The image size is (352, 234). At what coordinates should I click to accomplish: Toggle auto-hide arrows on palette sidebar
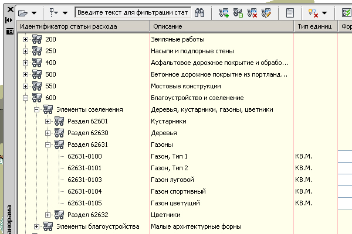(x=9, y=20)
